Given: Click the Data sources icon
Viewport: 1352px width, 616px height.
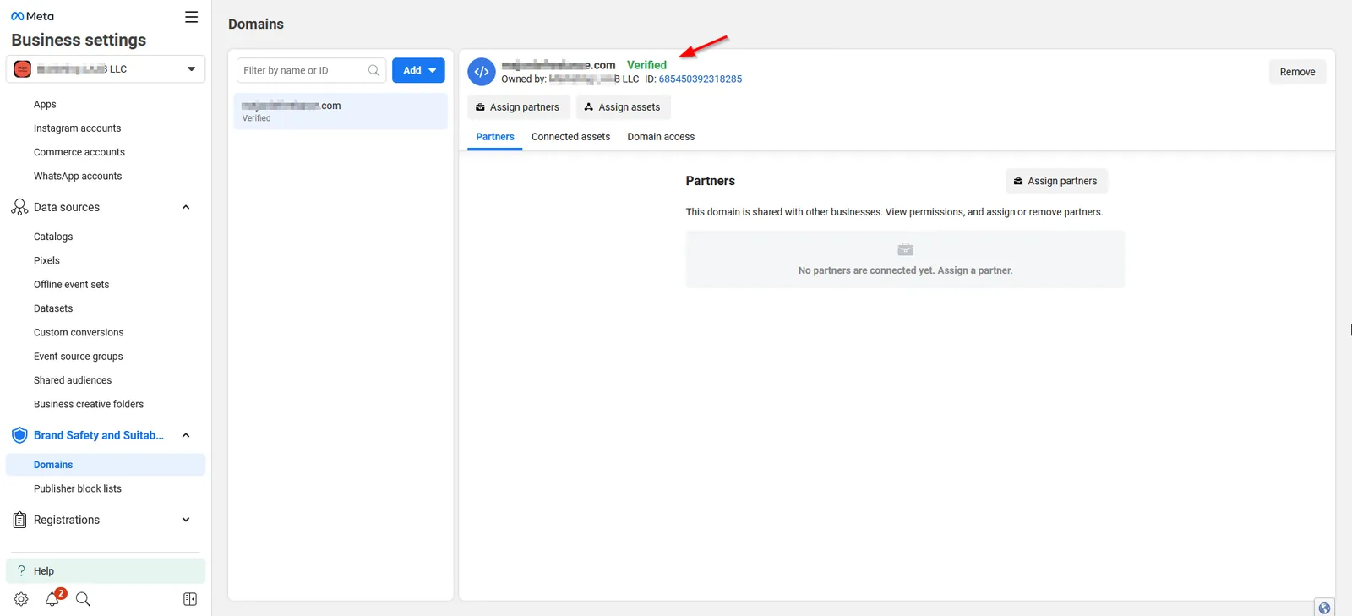Looking at the screenshot, I should tap(19, 207).
